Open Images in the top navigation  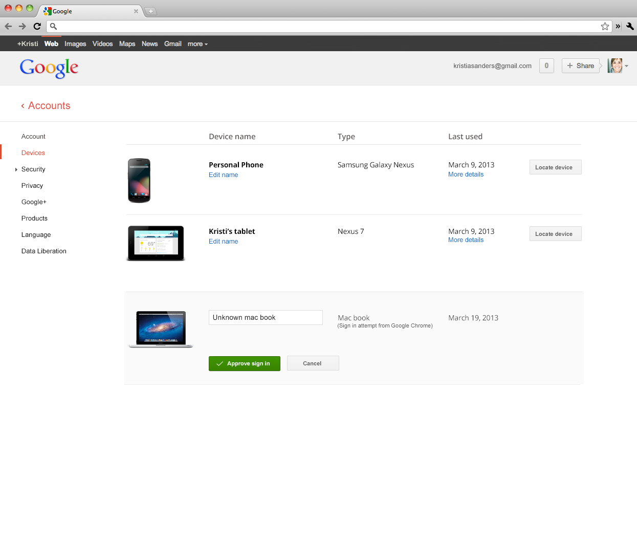pos(75,43)
